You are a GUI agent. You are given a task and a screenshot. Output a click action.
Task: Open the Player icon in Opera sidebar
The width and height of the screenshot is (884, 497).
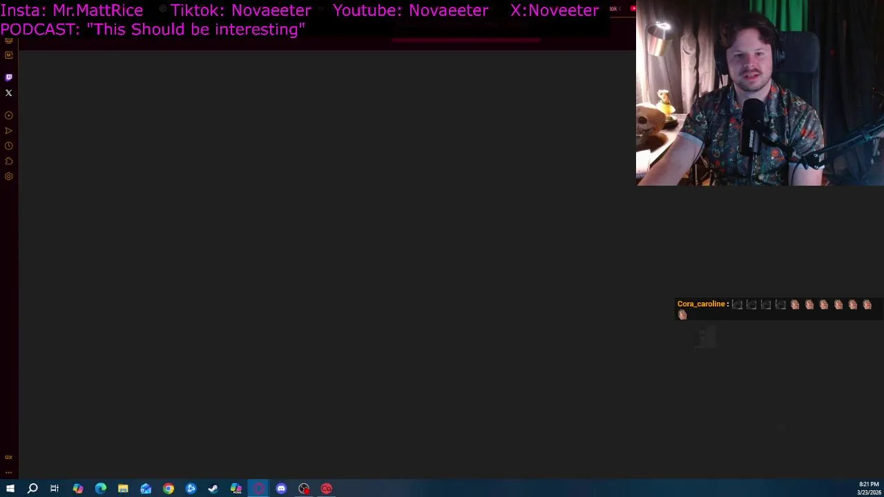click(9, 115)
